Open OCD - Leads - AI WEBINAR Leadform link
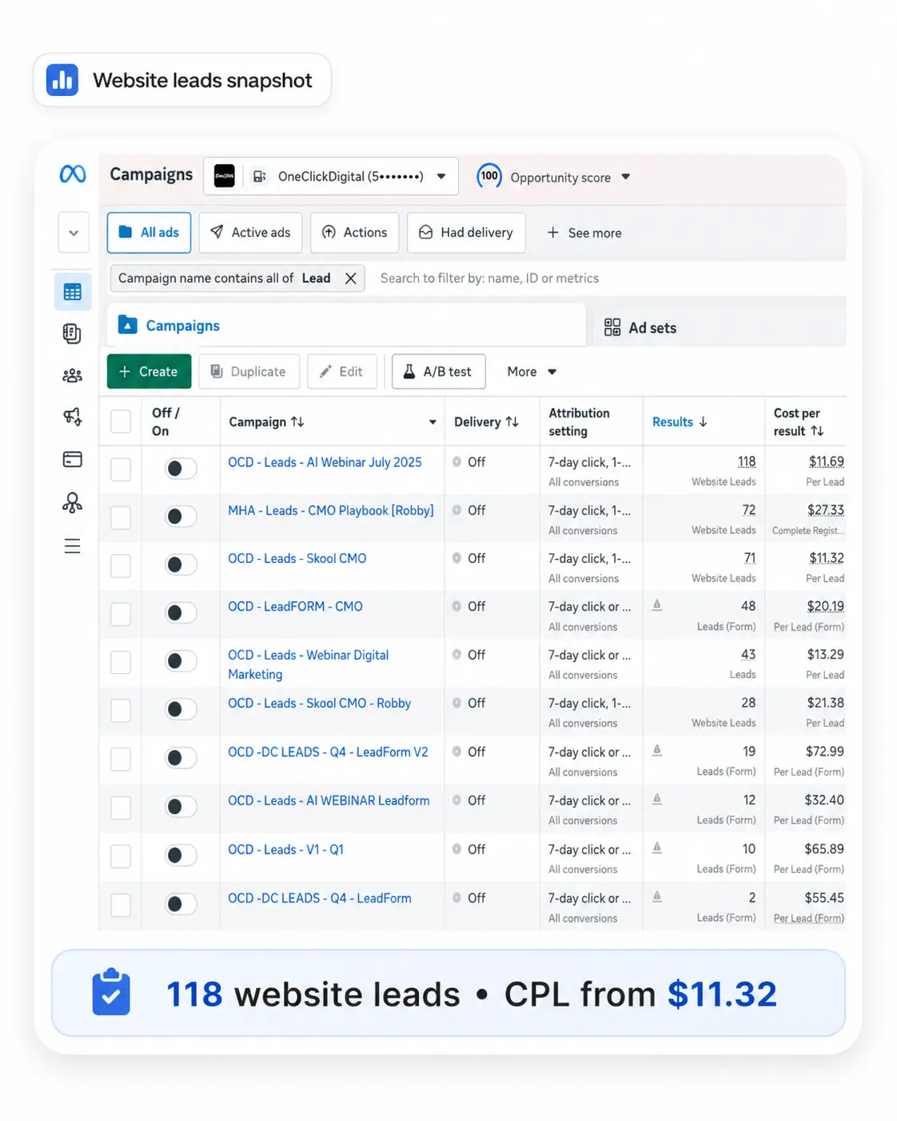This screenshot has width=897, height=1121. [329, 800]
